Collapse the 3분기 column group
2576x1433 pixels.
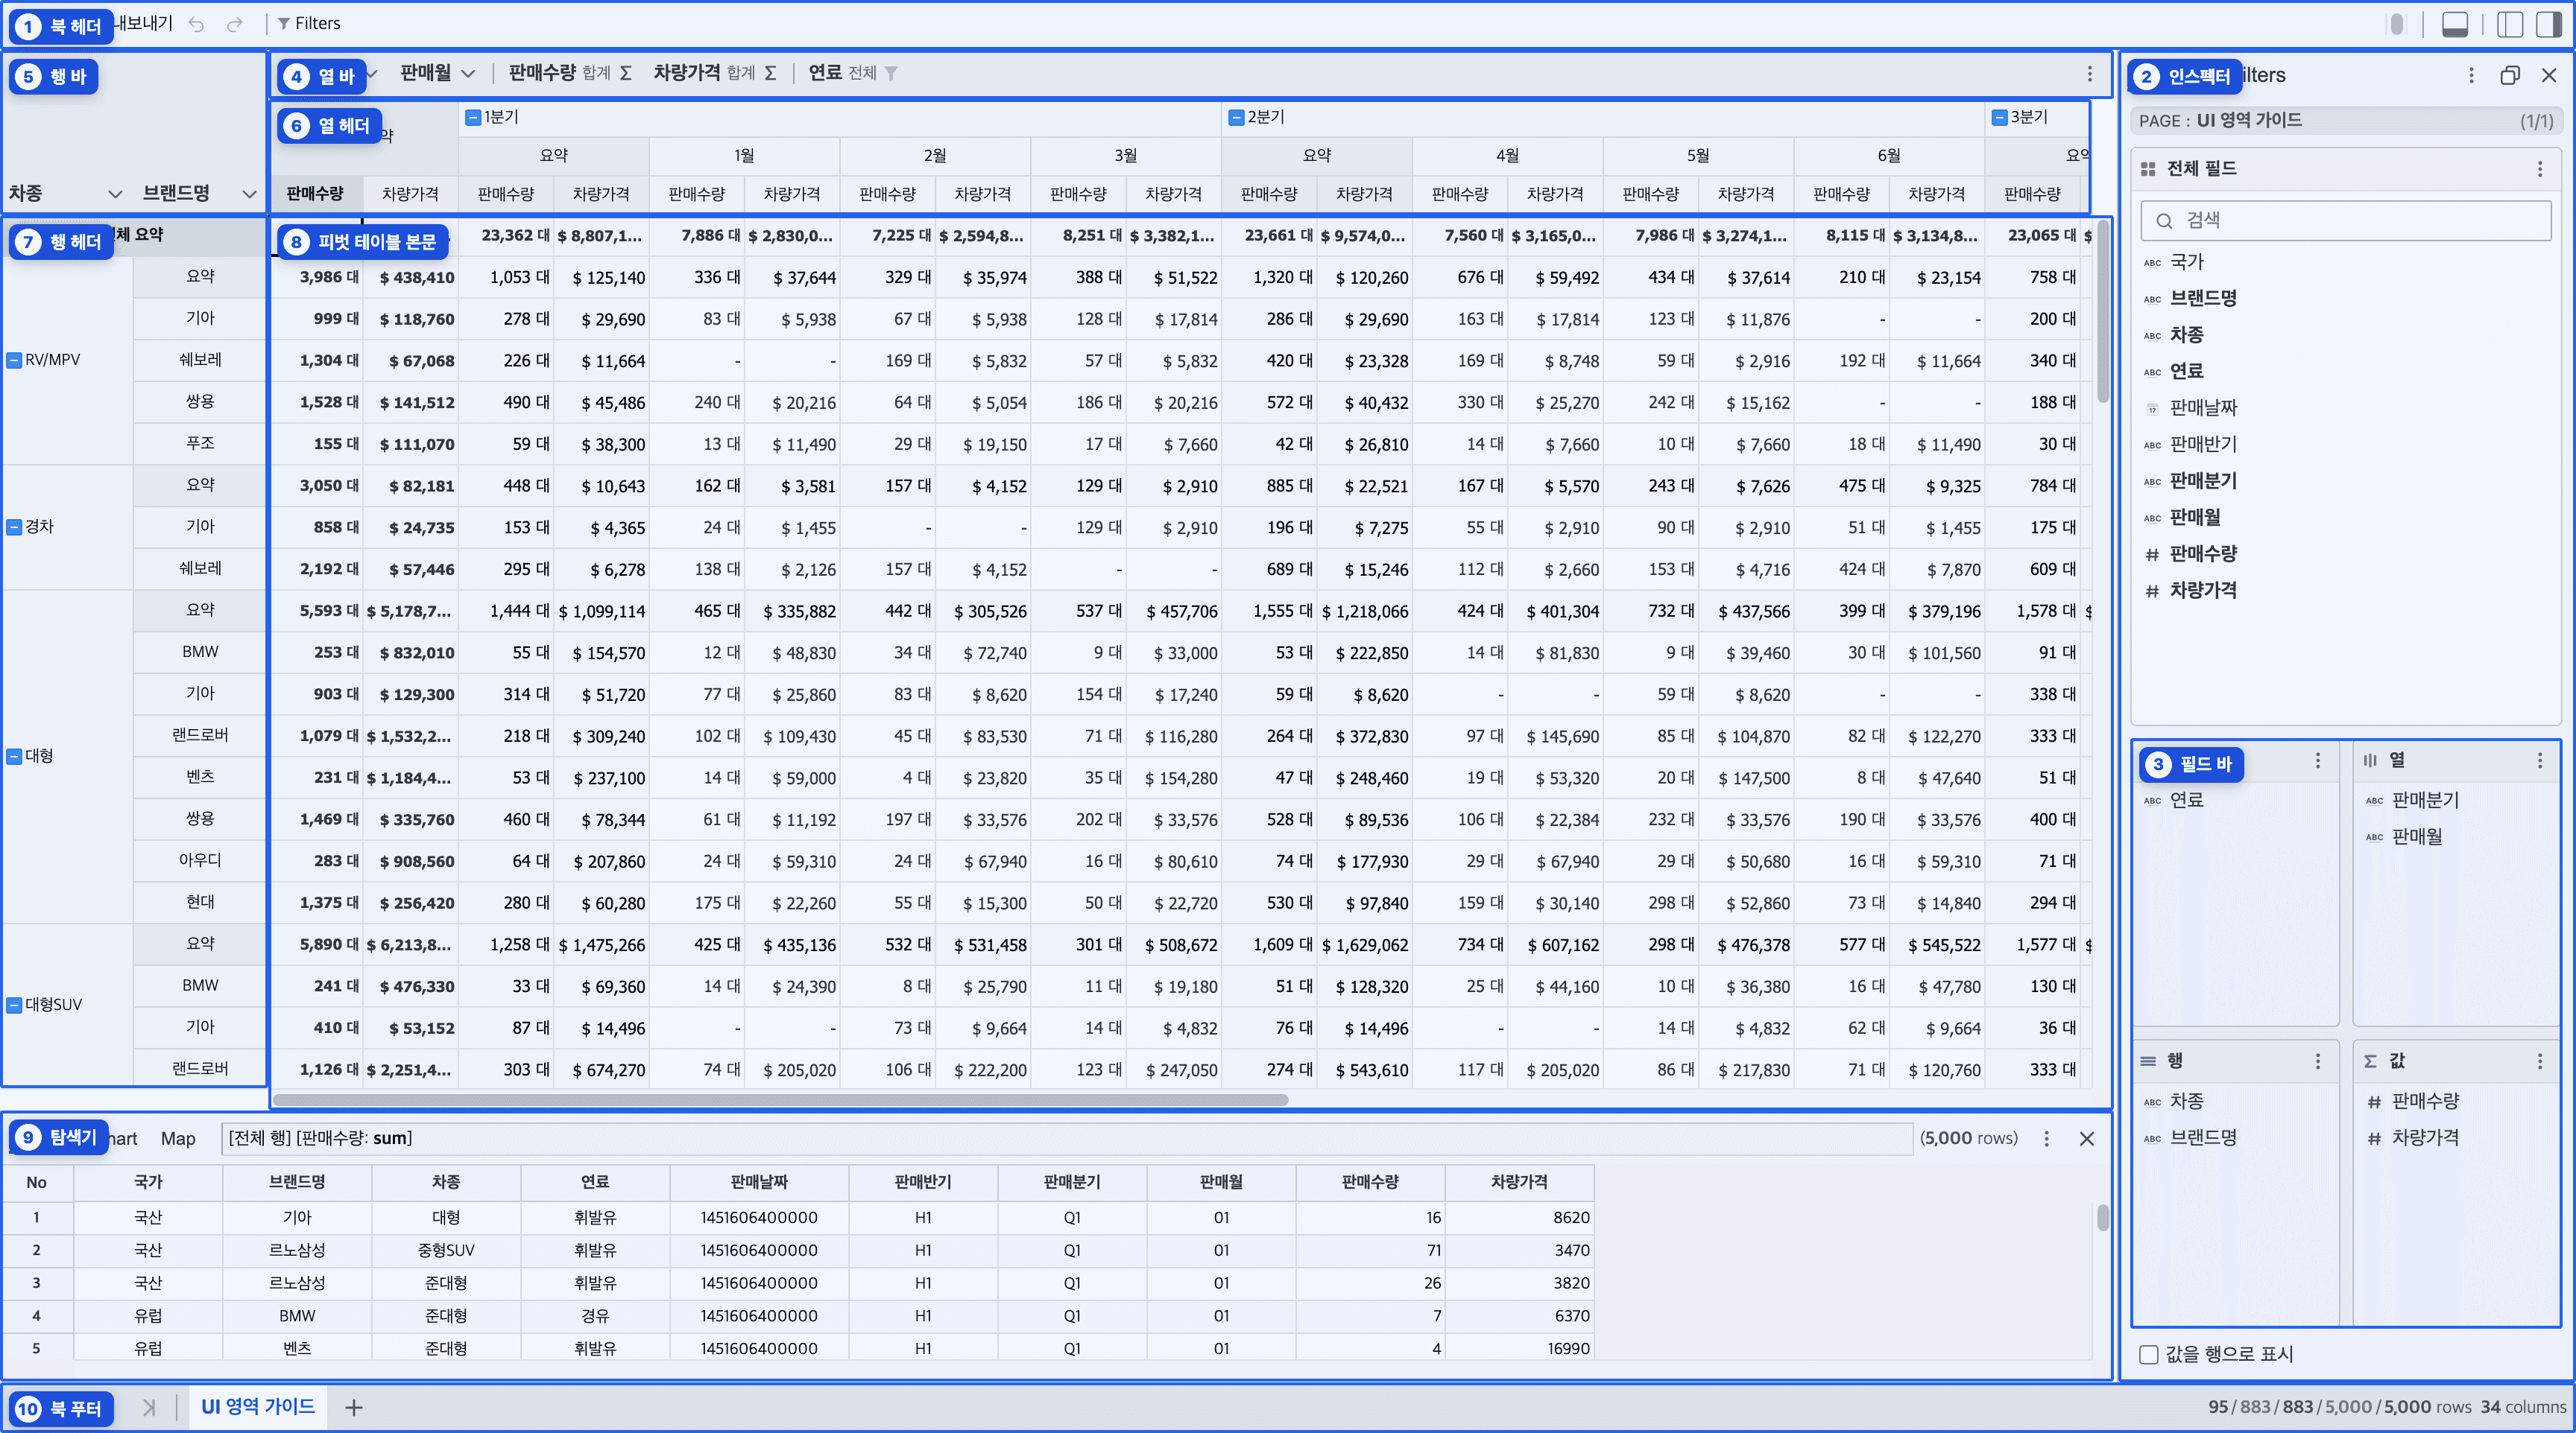2000,118
